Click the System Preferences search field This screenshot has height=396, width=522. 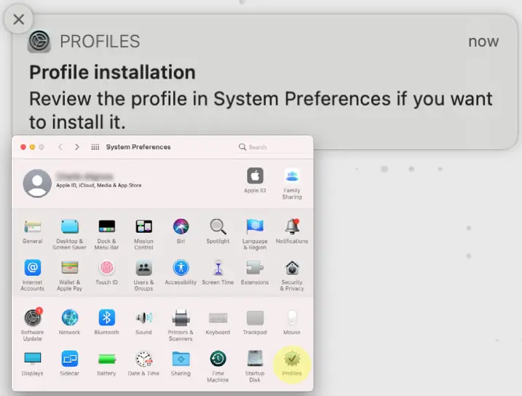click(272, 147)
